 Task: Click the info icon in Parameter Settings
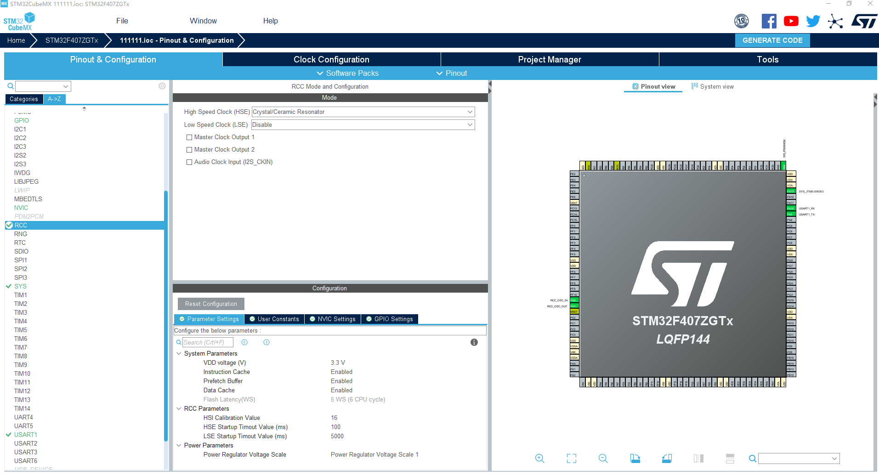(x=474, y=342)
